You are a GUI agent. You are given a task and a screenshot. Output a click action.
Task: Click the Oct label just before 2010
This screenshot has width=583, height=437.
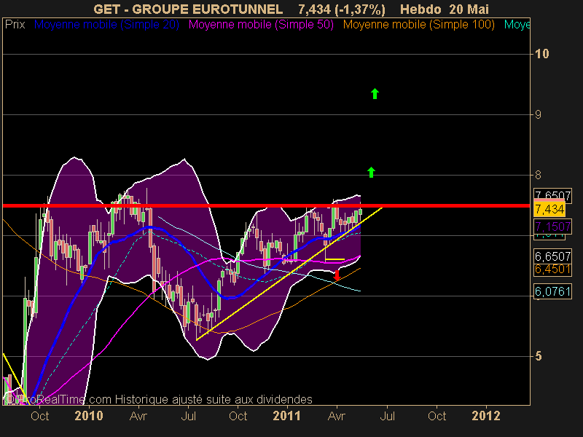[40, 416]
